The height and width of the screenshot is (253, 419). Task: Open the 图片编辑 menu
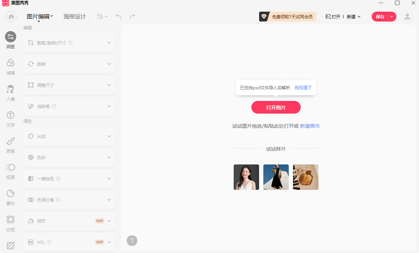coord(38,16)
